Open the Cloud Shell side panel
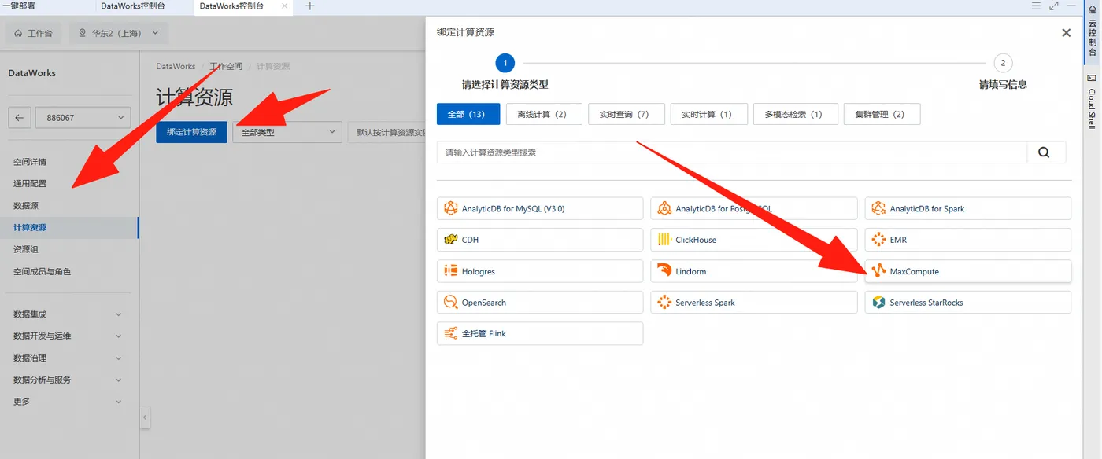This screenshot has height=459, width=1102. pyautogui.click(x=1093, y=101)
